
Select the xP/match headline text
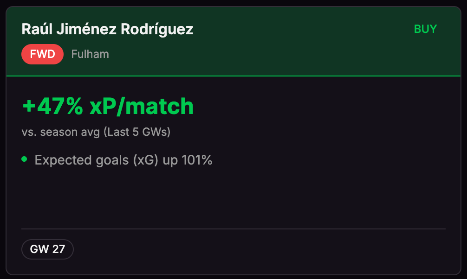[142, 107]
